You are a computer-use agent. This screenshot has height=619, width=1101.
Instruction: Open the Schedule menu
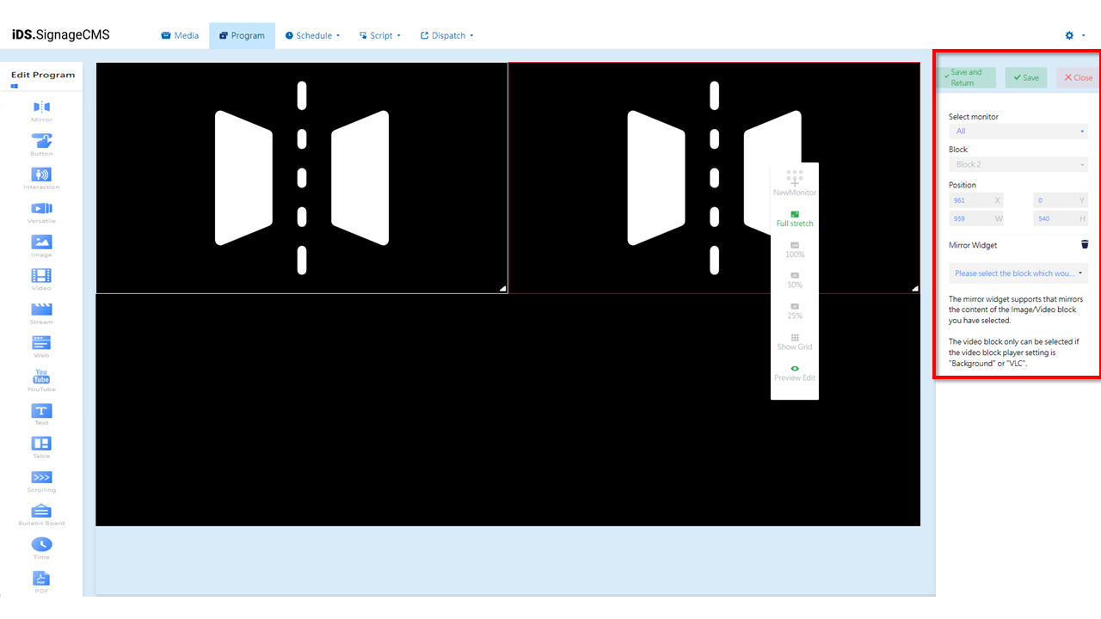coord(311,35)
